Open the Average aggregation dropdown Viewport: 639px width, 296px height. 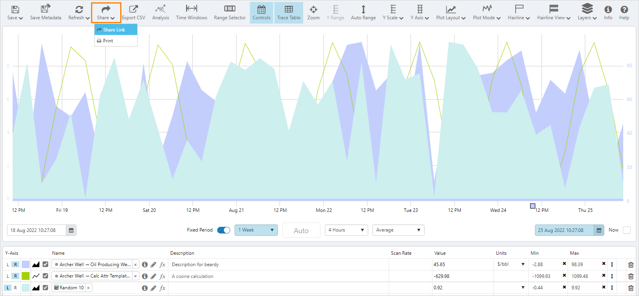pyautogui.click(x=398, y=230)
